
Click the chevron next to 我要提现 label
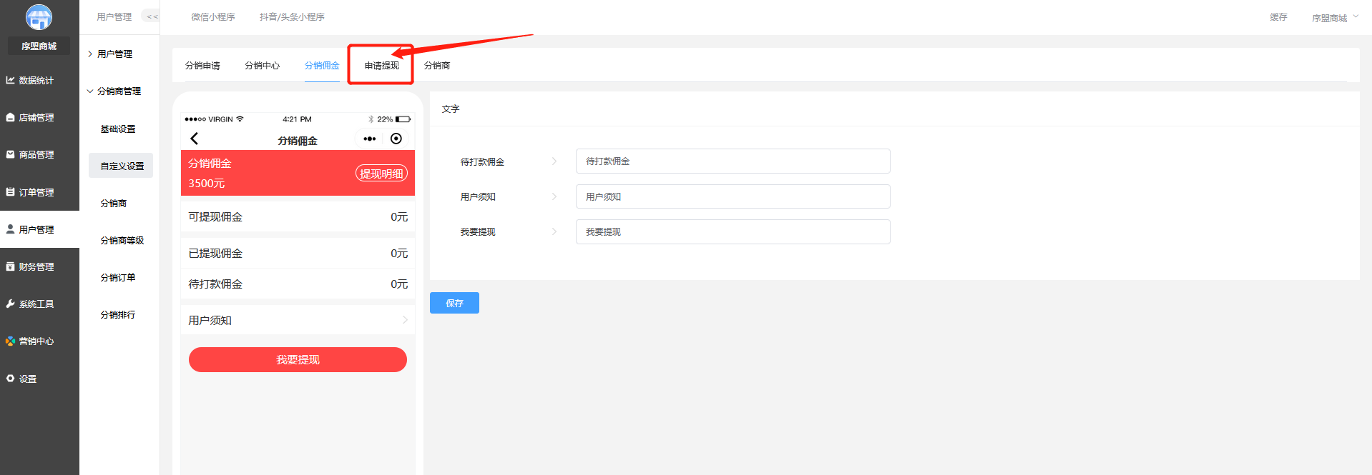[554, 231]
